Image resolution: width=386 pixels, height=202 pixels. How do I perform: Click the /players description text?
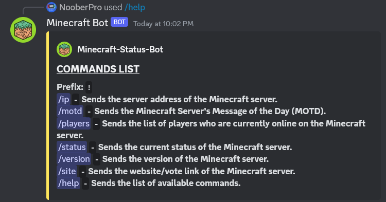click(x=211, y=129)
